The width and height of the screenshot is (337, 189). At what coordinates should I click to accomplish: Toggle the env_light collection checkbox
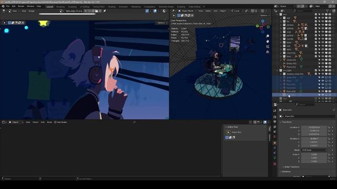(316, 70)
